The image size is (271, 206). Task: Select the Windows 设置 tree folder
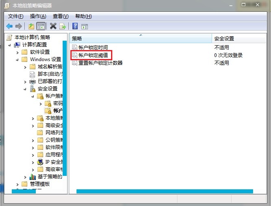coord(45,59)
